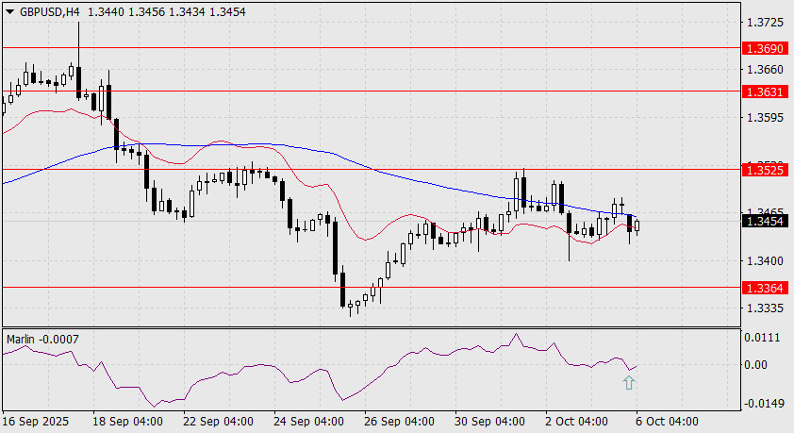Click the 1.3335 value on price axis
794x433 pixels.
(765, 308)
